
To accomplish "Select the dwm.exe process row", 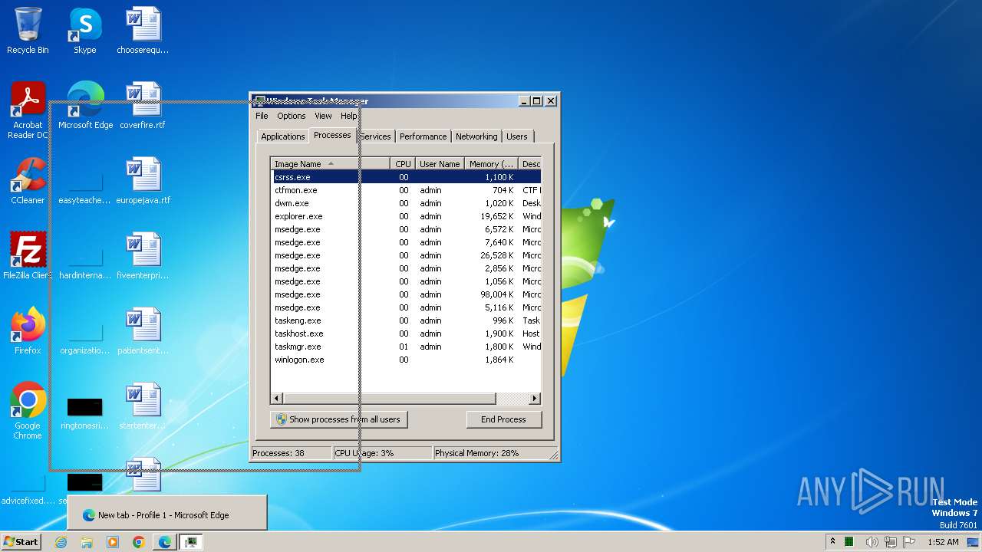I will (x=406, y=203).
